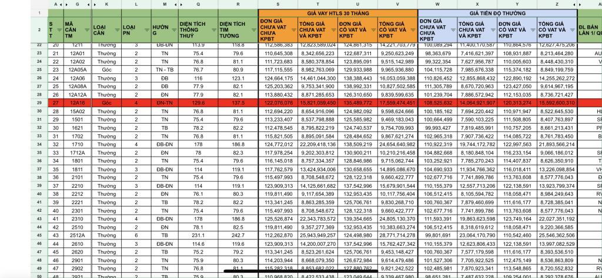This screenshot has width=602, height=278.
Task: Open filter icon for DIỆN TÍCH THÔNG THUỶ
Action: tap(213, 30)
